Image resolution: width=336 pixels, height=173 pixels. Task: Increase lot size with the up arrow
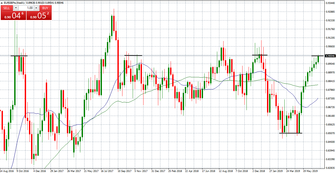point(36,8)
